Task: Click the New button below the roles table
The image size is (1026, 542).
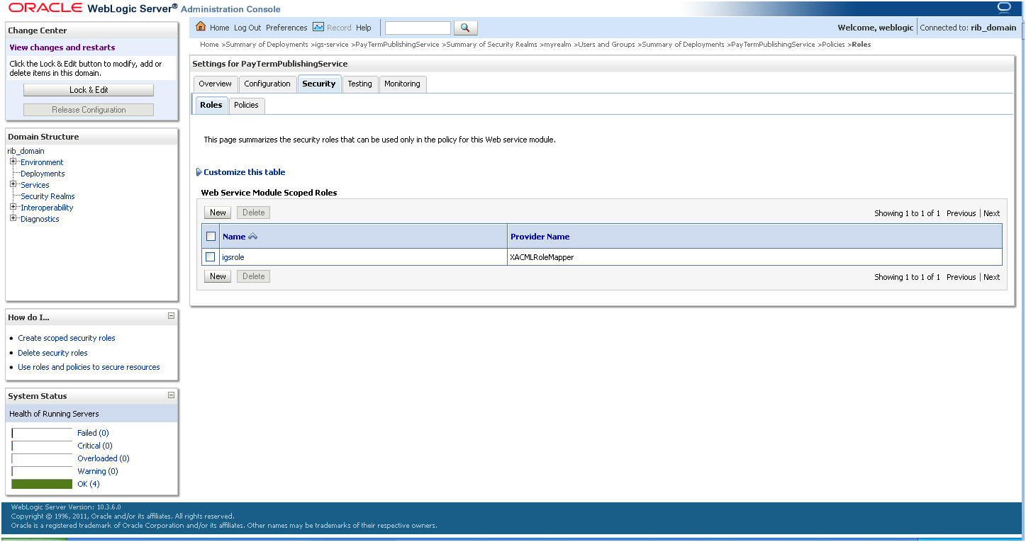Action: click(x=218, y=276)
